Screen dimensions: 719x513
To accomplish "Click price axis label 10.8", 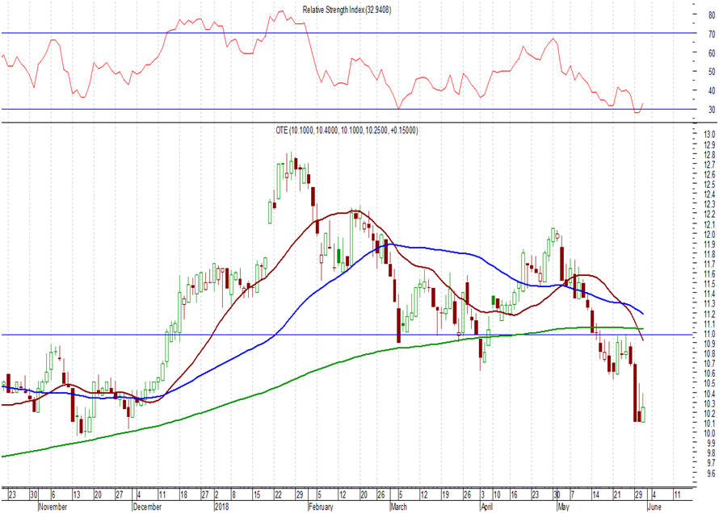I will tap(709, 354).
